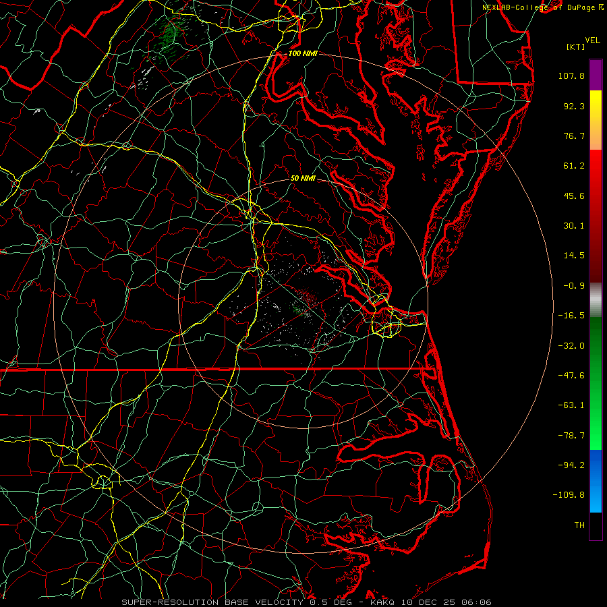607x607 pixels.
Task: Select the -16.5 velocity scale label
Action: coord(571,316)
